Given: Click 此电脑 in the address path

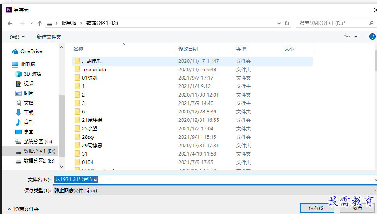Looking at the screenshot, I should pyautogui.click(x=69, y=23).
